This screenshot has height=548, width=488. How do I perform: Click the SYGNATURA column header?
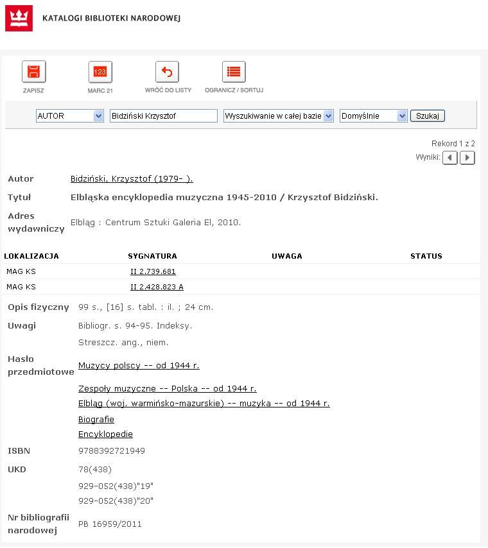[x=153, y=256]
